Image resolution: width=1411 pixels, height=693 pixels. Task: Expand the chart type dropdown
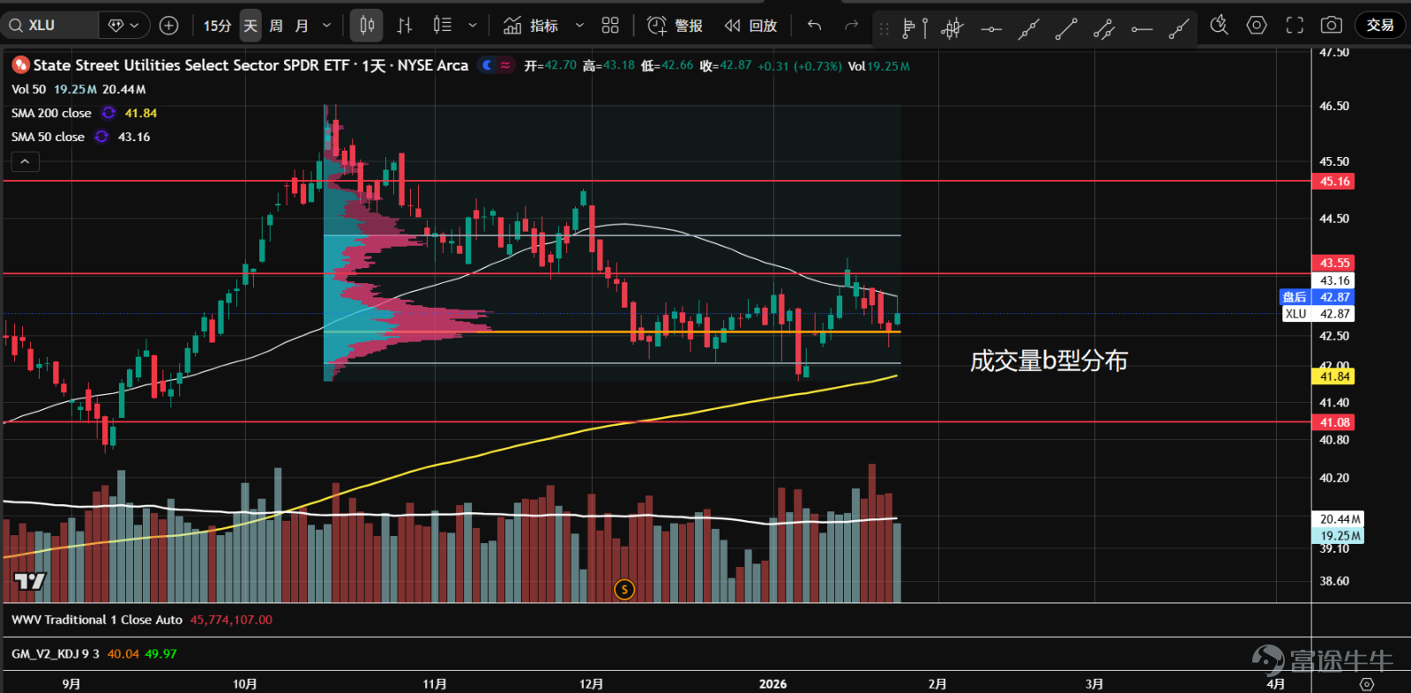473,26
